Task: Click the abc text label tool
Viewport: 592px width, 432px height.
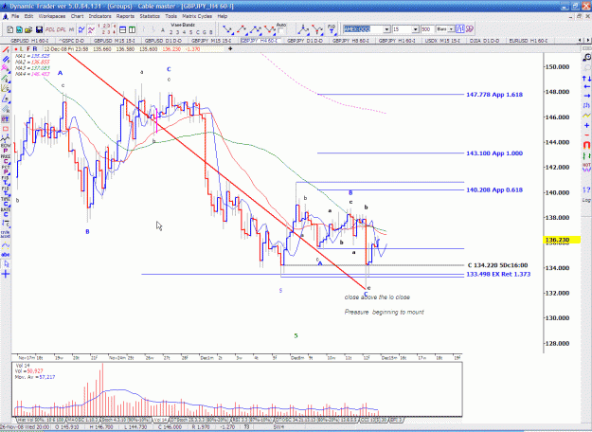Action: tap(6, 255)
